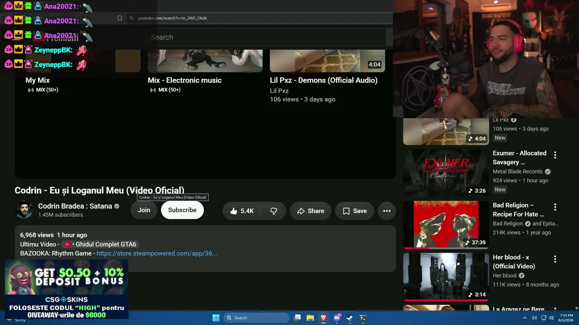Open Steam from the taskbar
The width and height of the screenshot is (579, 325).
point(350,318)
